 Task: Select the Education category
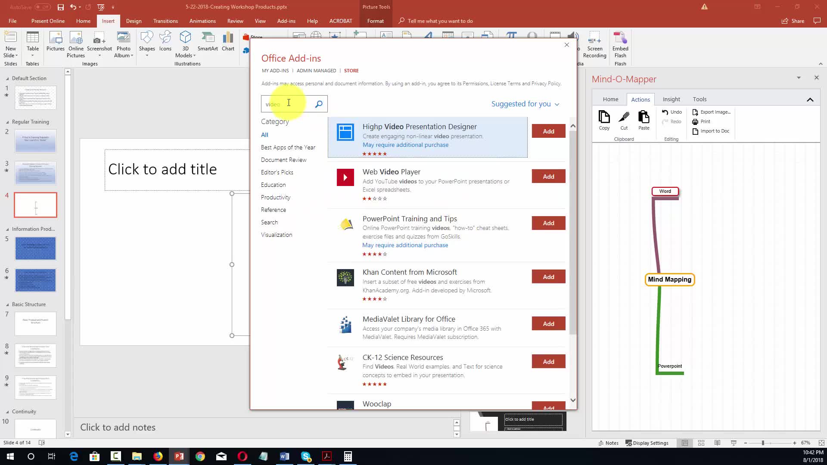click(273, 185)
